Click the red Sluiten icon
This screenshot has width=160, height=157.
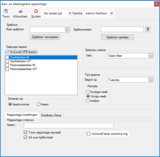[x=36, y=11]
